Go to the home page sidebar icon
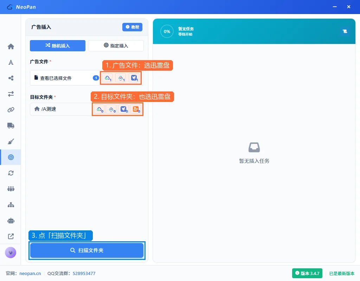Screen dimensions: 360x281 (11, 47)
